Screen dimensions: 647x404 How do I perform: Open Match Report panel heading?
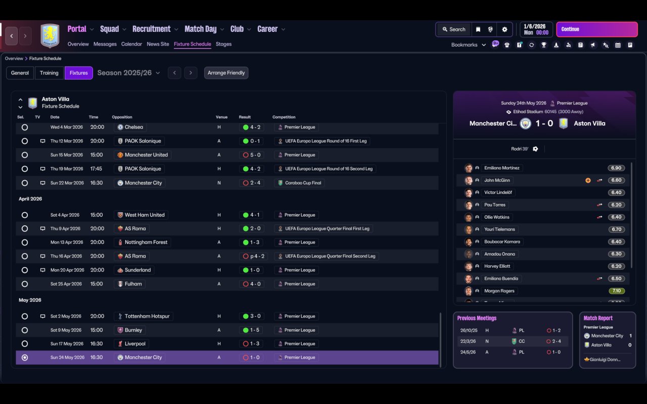(598, 318)
